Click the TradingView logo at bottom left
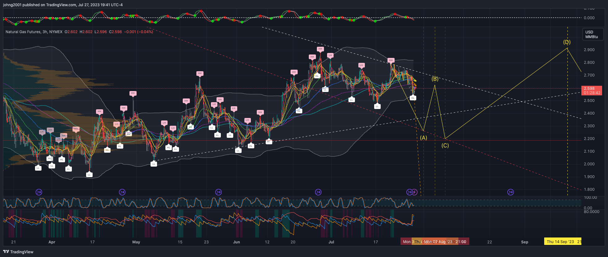The image size is (608, 257). point(18,252)
